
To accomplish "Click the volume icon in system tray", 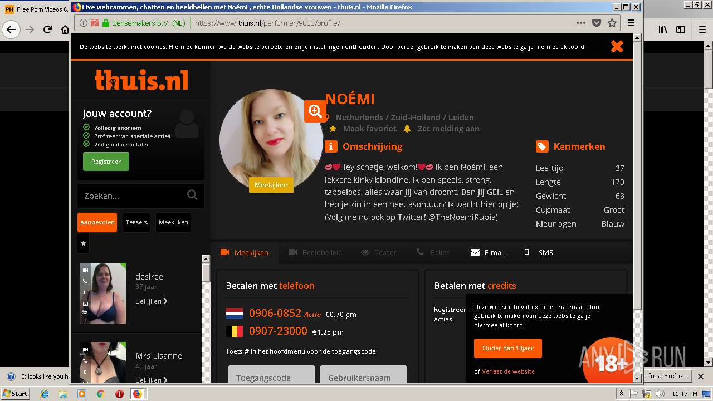I will click(x=661, y=394).
